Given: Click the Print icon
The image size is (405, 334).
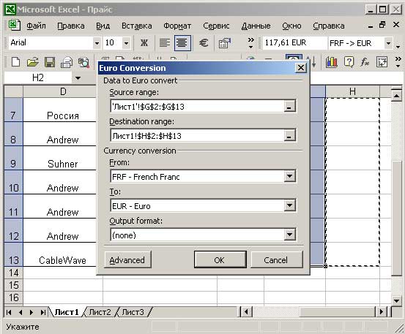Looking at the screenshot, I should pyautogui.click(x=67, y=62).
